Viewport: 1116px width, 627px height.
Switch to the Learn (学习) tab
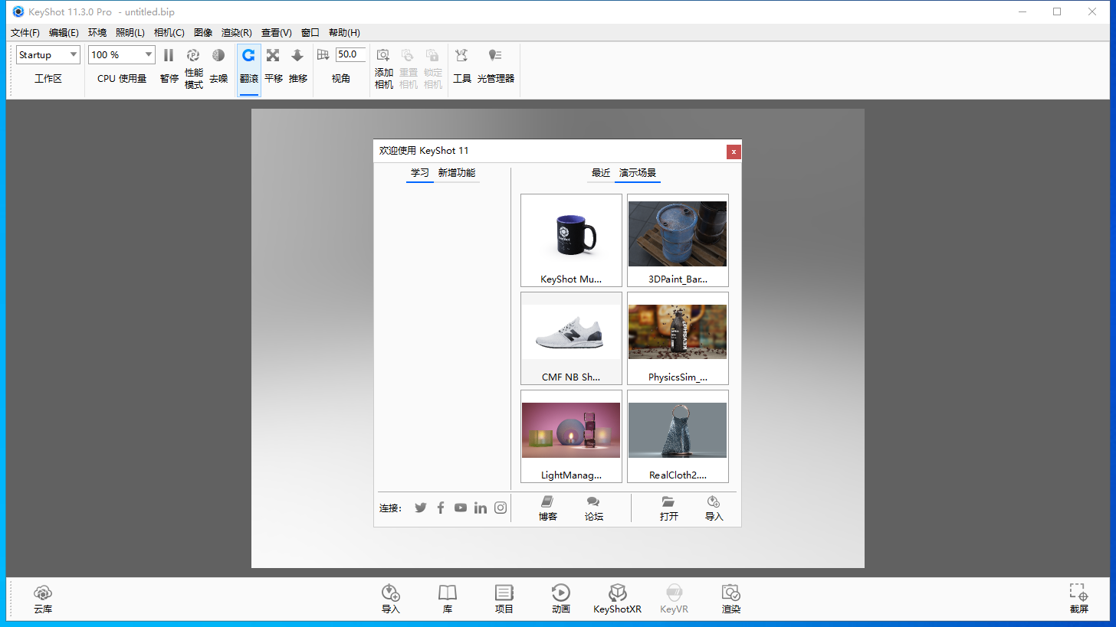pyautogui.click(x=420, y=173)
